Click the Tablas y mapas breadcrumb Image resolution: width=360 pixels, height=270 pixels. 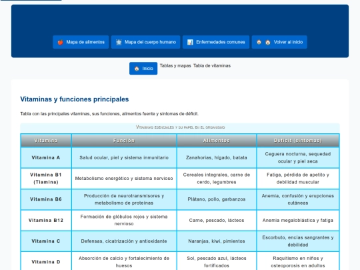point(175,66)
